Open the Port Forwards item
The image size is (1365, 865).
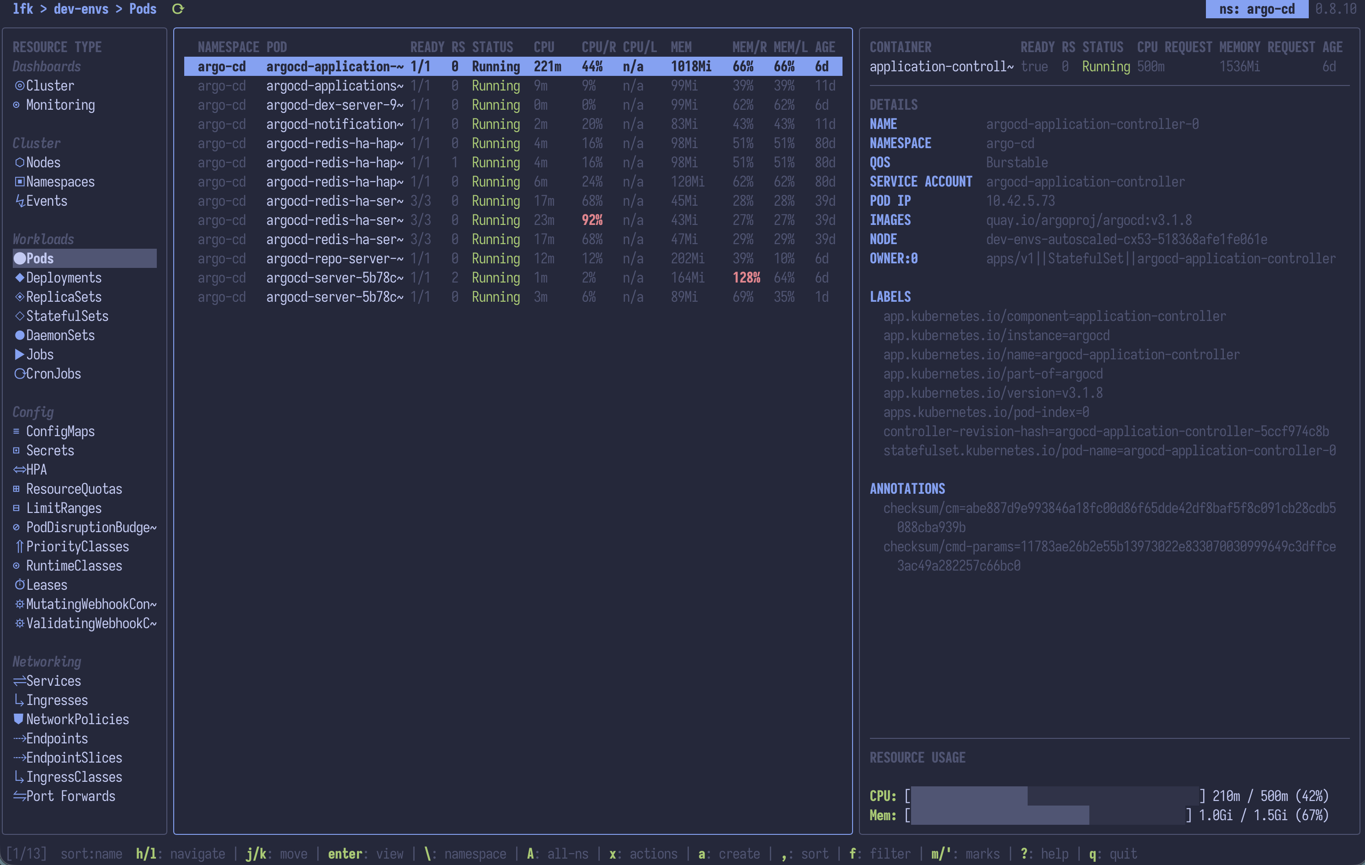click(70, 796)
